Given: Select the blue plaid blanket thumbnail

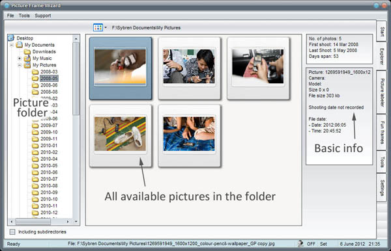Looking at the screenshot, I should (189, 136).
